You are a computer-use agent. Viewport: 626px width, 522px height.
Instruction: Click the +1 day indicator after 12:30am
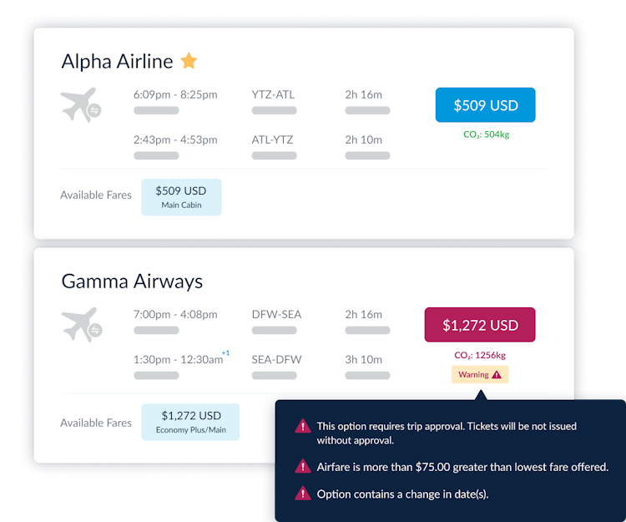click(x=225, y=352)
